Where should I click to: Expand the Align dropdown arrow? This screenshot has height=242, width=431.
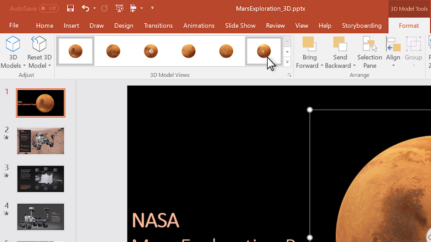coord(393,66)
